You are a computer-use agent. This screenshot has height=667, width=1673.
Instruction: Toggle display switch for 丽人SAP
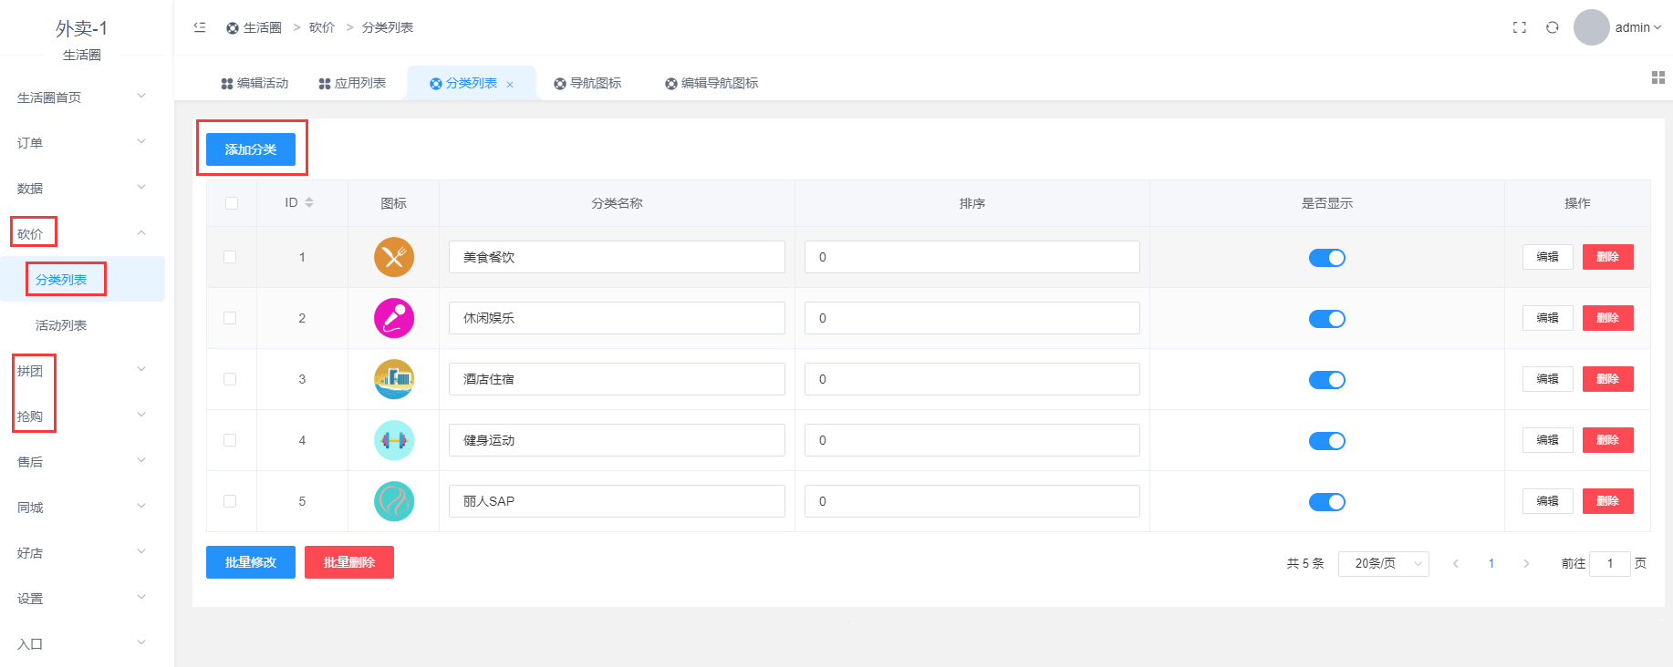pos(1327,502)
